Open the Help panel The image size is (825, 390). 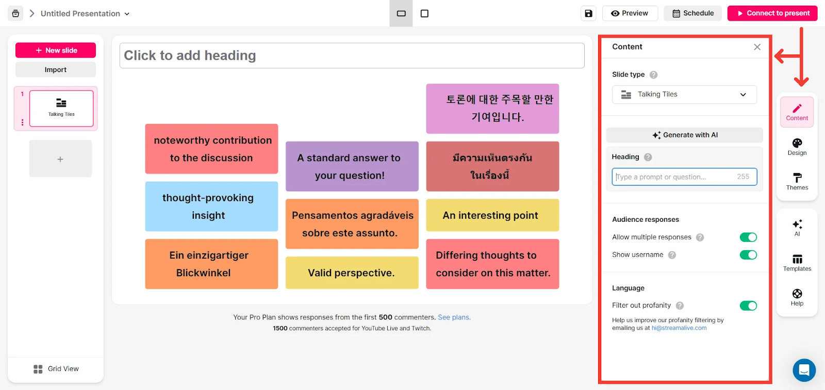coord(797,297)
